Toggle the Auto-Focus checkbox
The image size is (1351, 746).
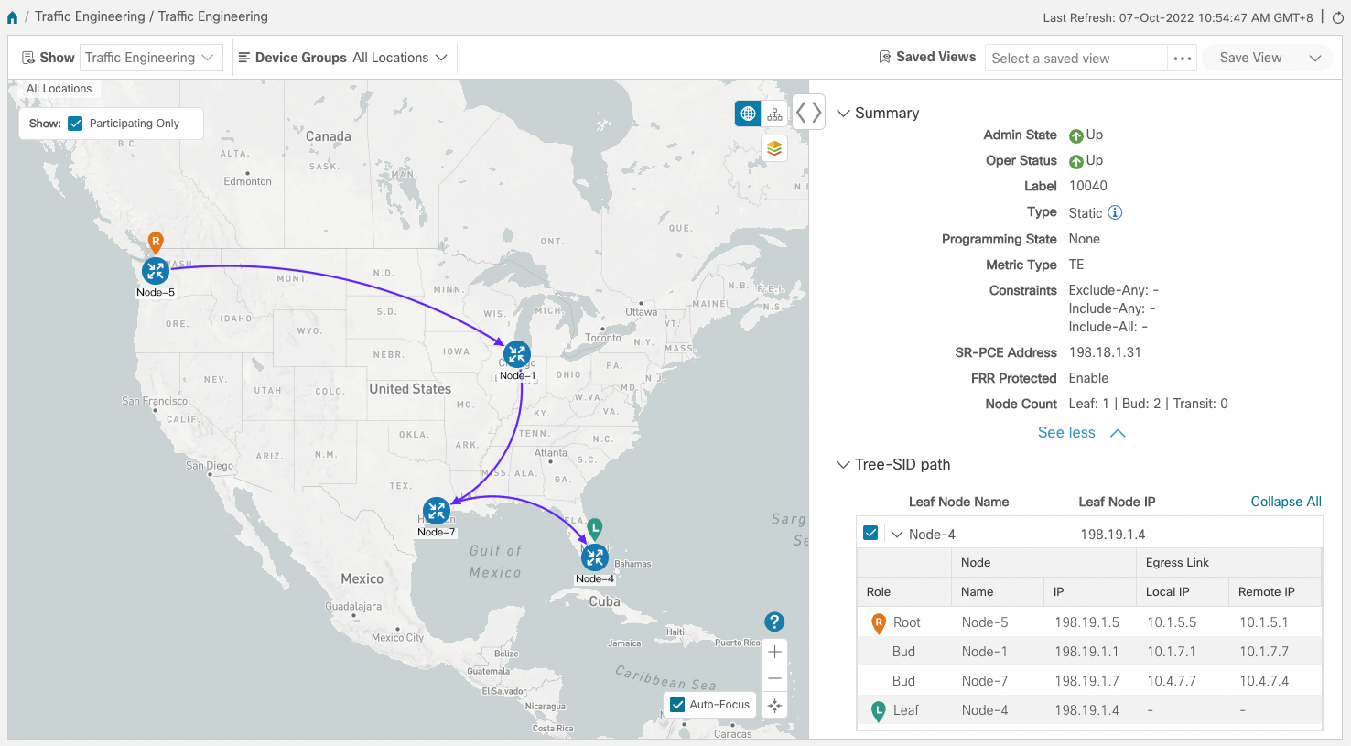(x=678, y=705)
